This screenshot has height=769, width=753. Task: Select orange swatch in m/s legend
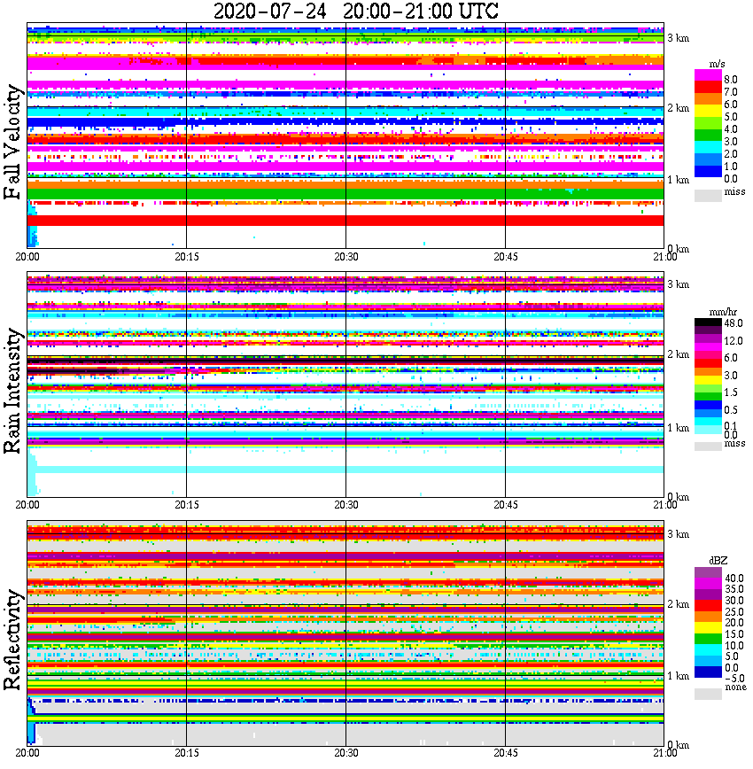(x=708, y=100)
